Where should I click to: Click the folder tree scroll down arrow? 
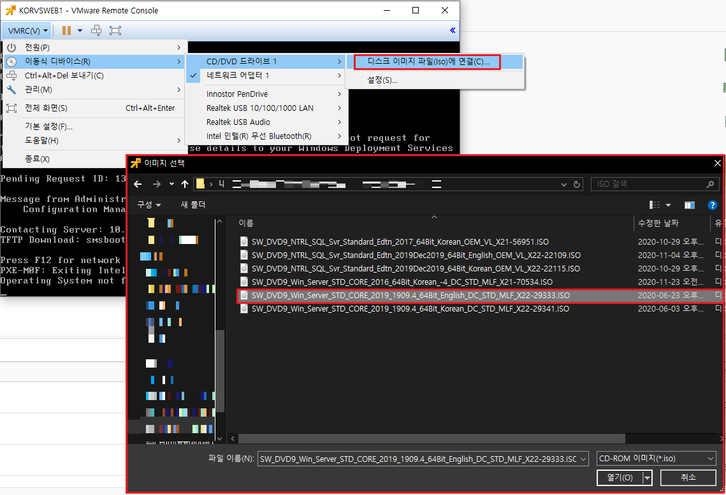tap(220, 438)
